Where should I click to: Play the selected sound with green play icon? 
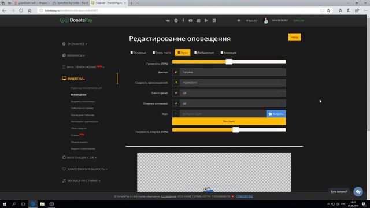pos(176,114)
